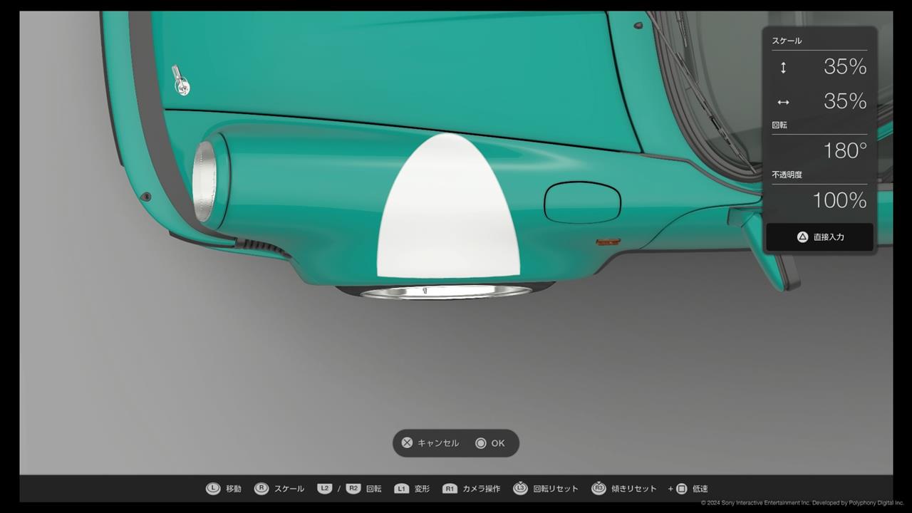Click the R1 カメラ操作 icon

point(450,489)
